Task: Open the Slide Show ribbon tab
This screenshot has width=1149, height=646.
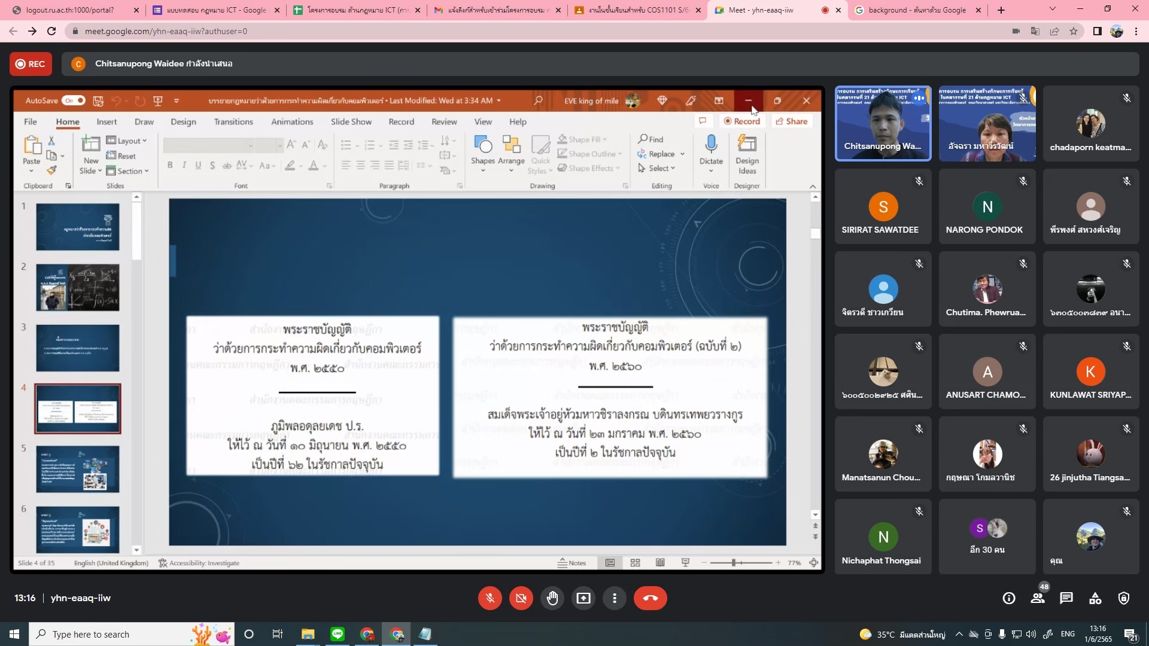Action: pyautogui.click(x=351, y=121)
